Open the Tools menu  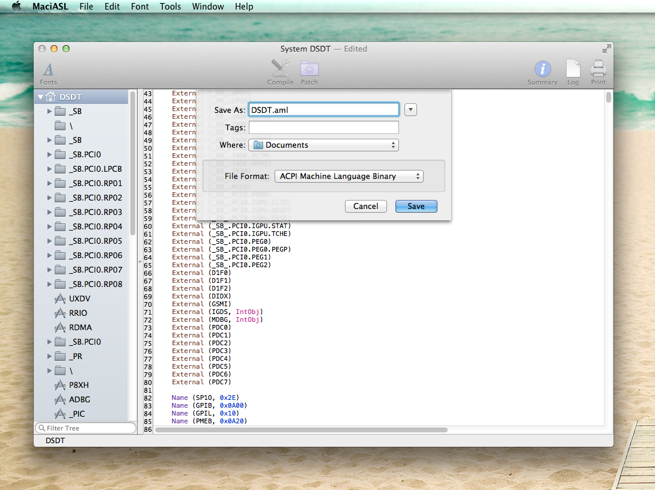point(170,7)
